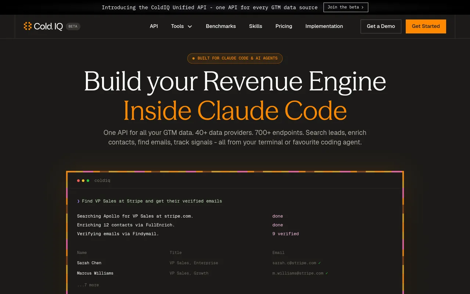Viewport: 470px width, 294px height.
Task: Open the Implementation nav link
Action: [324, 26]
